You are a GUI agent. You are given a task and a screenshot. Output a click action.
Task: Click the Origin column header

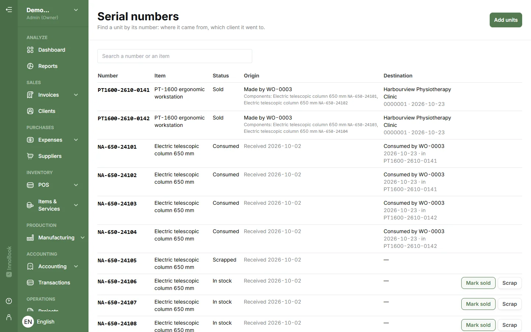(x=251, y=76)
